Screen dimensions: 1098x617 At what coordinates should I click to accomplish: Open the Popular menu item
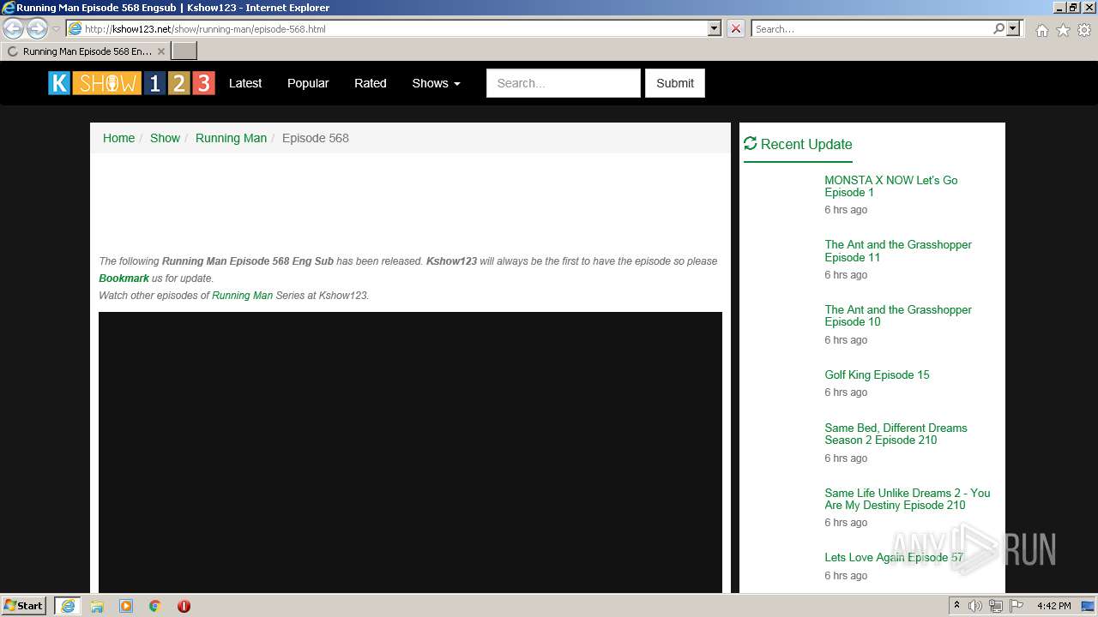(x=308, y=83)
